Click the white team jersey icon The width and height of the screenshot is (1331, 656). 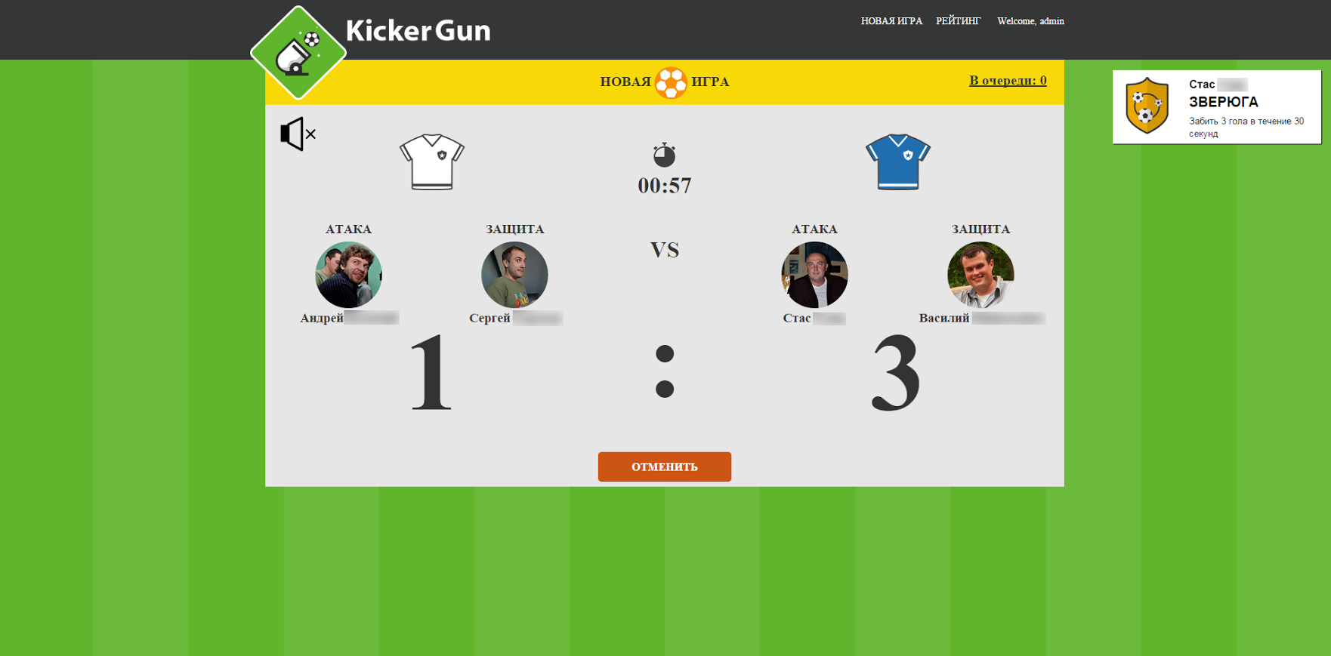pos(432,162)
